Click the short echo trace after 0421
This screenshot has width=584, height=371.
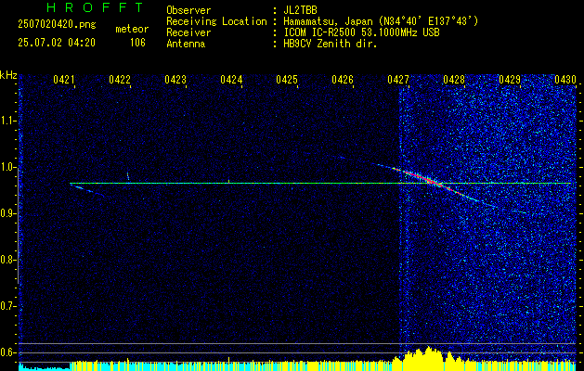pyautogui.click(x=88, y=190)
